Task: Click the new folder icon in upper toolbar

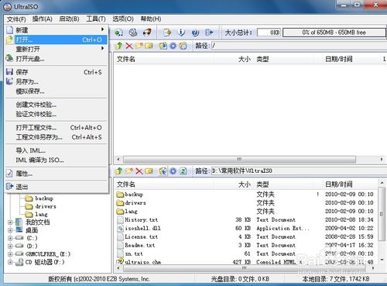Action: (139, 46)
